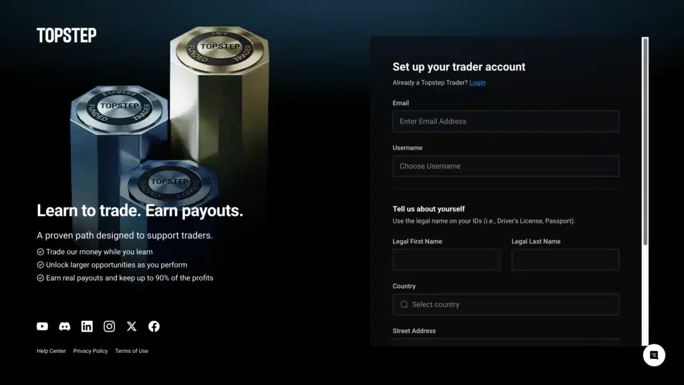Open the Discord social icon
The height and width of the screenshot is (385, 684).
65,326
